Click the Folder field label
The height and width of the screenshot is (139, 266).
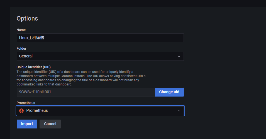21,49
